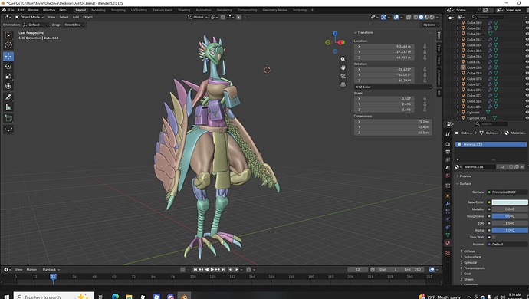Click the Blender logo menu icon
This screenshot has height=299, width=529.
(x=4, y=10)
